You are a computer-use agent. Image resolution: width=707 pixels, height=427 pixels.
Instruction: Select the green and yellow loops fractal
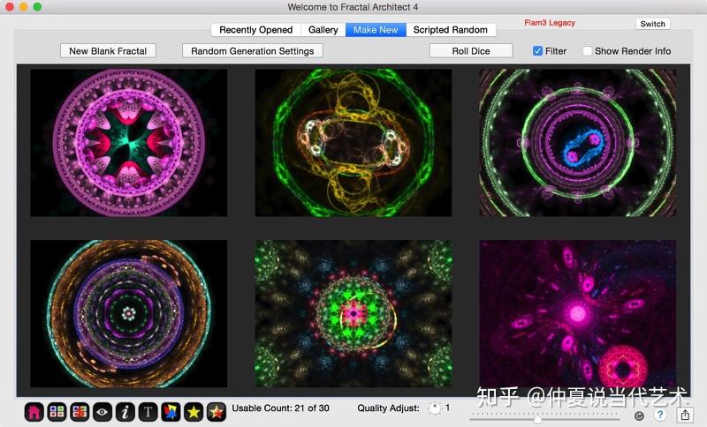tap(353, 143)
